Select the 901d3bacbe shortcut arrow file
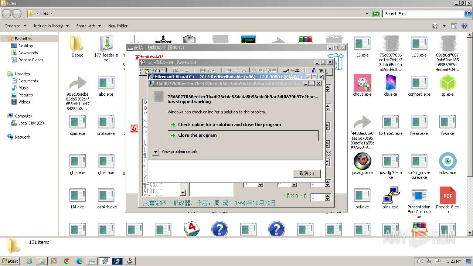This screenshot has width=473, height=266. tap(78, 83)
